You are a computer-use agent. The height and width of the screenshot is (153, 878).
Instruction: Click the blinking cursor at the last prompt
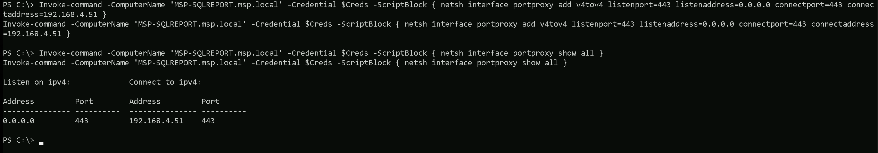click(41, 142)
